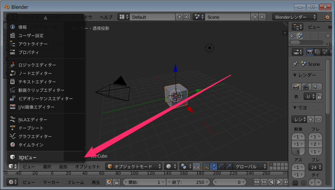Add render preset plus button

311,119
